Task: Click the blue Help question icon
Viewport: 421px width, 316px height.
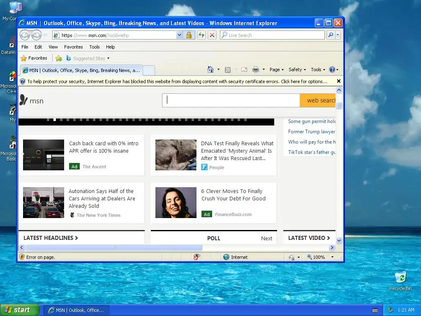Action: coord(332,70)
